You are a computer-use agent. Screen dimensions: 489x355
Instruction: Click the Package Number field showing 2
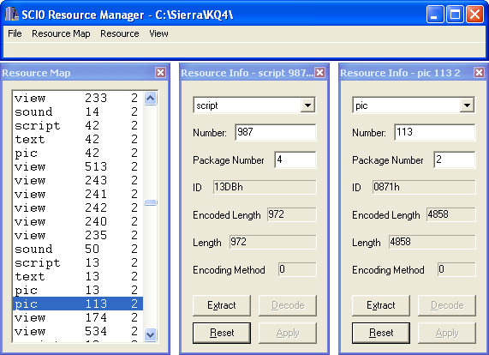(x=455, y=159)
